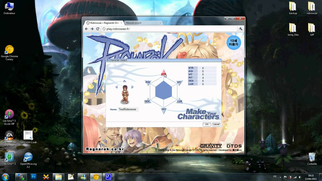Click the character sprite preview
The width and height of the screenshot is (322, 181).
pyautogui.click(x=125, y=95)
